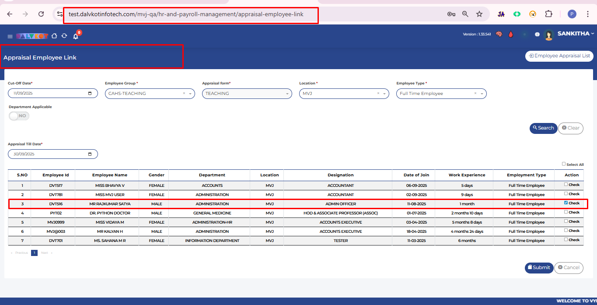Expand the Employee Type dropdown
Viewport: 597px width, 305px height.
coord(482,94)
